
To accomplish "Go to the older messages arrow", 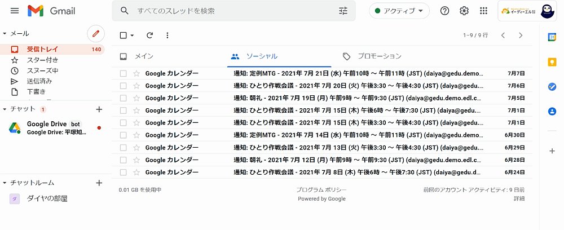I will click(x=521, y=35).
